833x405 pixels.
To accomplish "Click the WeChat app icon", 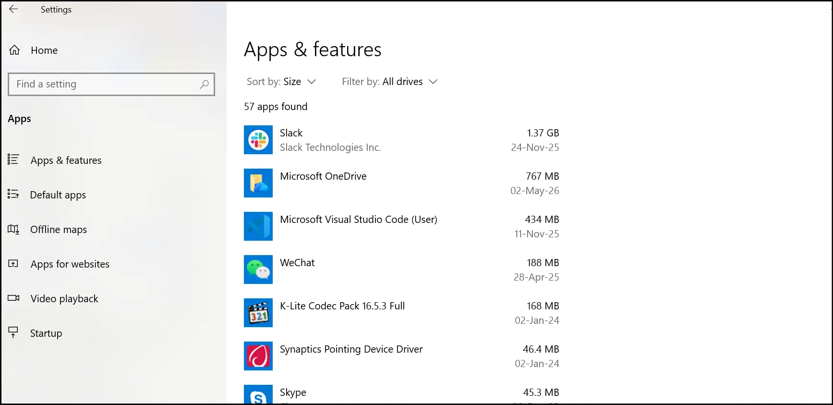I will 258,270.
